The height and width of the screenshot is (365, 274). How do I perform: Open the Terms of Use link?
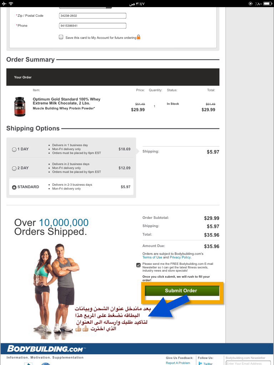click(152, 257)
